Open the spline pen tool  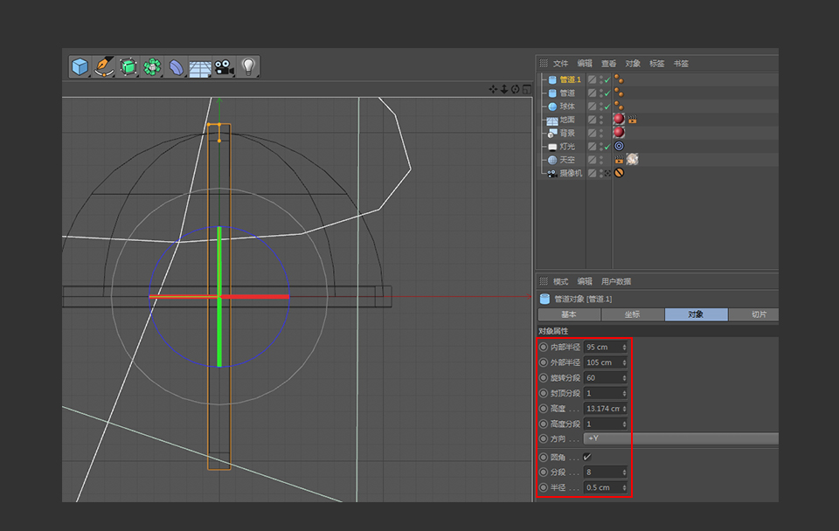[103, 67]
